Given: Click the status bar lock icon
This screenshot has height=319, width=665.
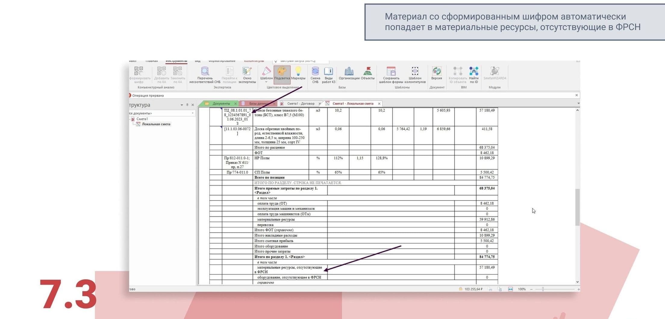Looking at the screenshot, I should (x=461, y=289).
